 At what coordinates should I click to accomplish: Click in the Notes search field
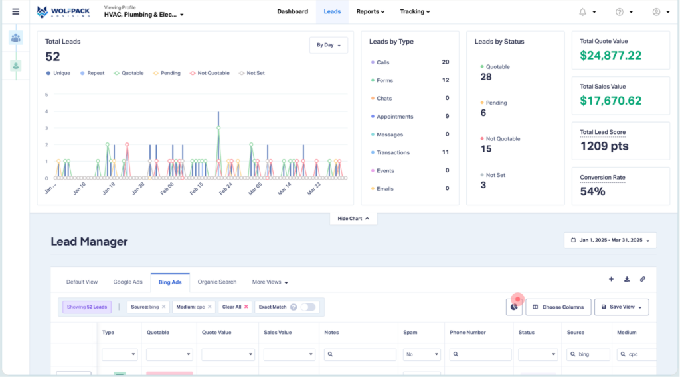tap(360, 354)
